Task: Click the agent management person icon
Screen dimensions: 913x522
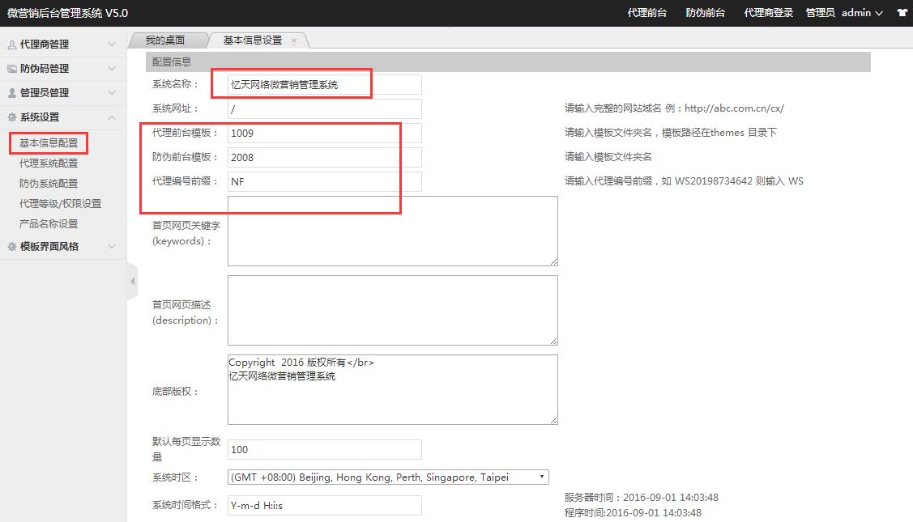Action: (x=11, y=45)
